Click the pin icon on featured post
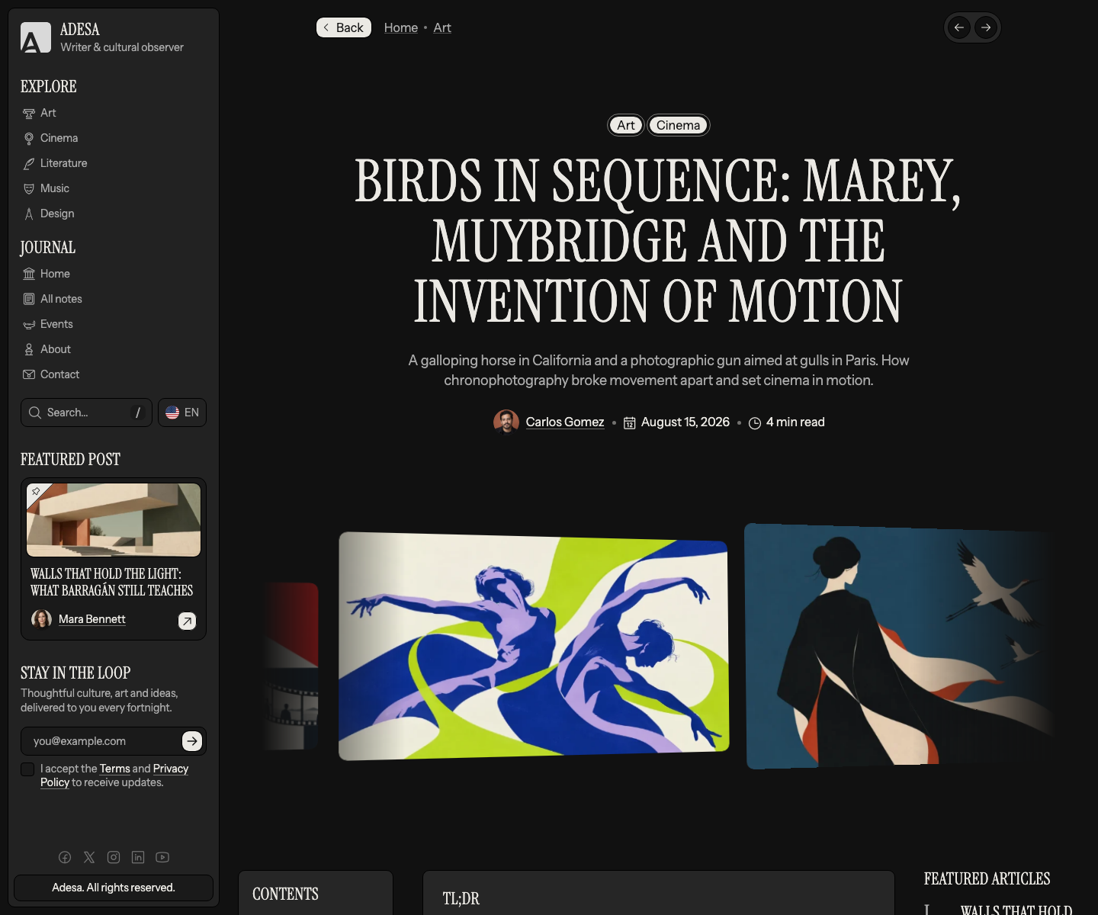This screenshot has height=915, width=1098. (x=36, y=492)
